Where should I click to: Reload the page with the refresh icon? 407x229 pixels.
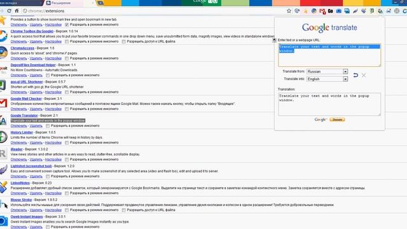pos(9,11)
